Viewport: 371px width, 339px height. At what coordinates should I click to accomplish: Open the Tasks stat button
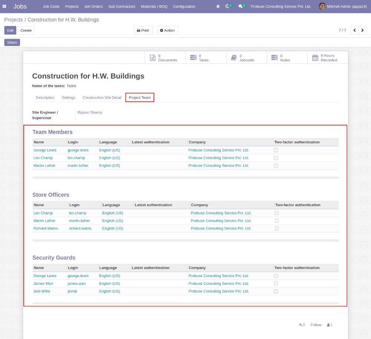coord(206,58)
